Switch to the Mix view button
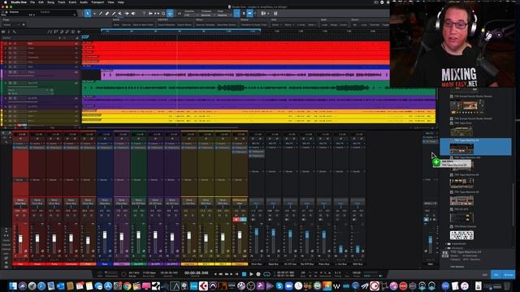The height and width of the screenshot is (292, 520). [496, 274]
